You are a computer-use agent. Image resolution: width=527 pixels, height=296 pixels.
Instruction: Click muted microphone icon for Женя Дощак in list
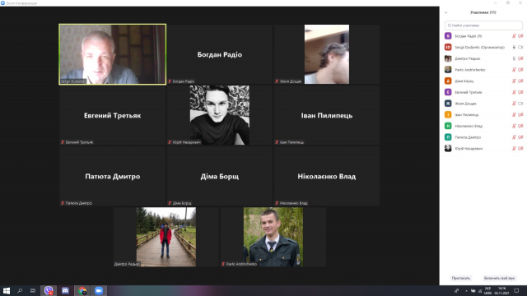(x=514, y=104)
